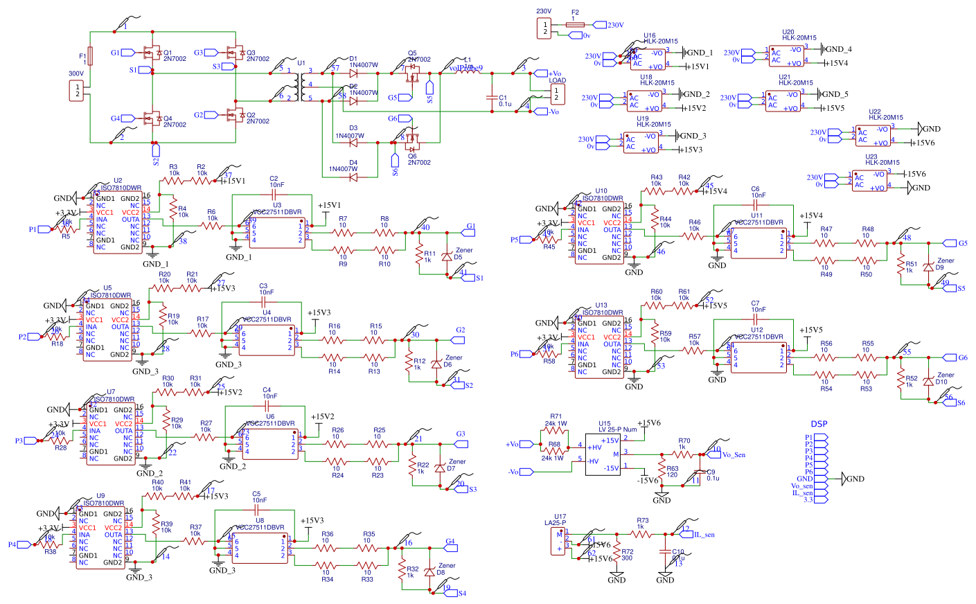The width and height of the screenshot is (976, 604).
Task: Select capacitor C1 0.1u
Action: (492, 98)
